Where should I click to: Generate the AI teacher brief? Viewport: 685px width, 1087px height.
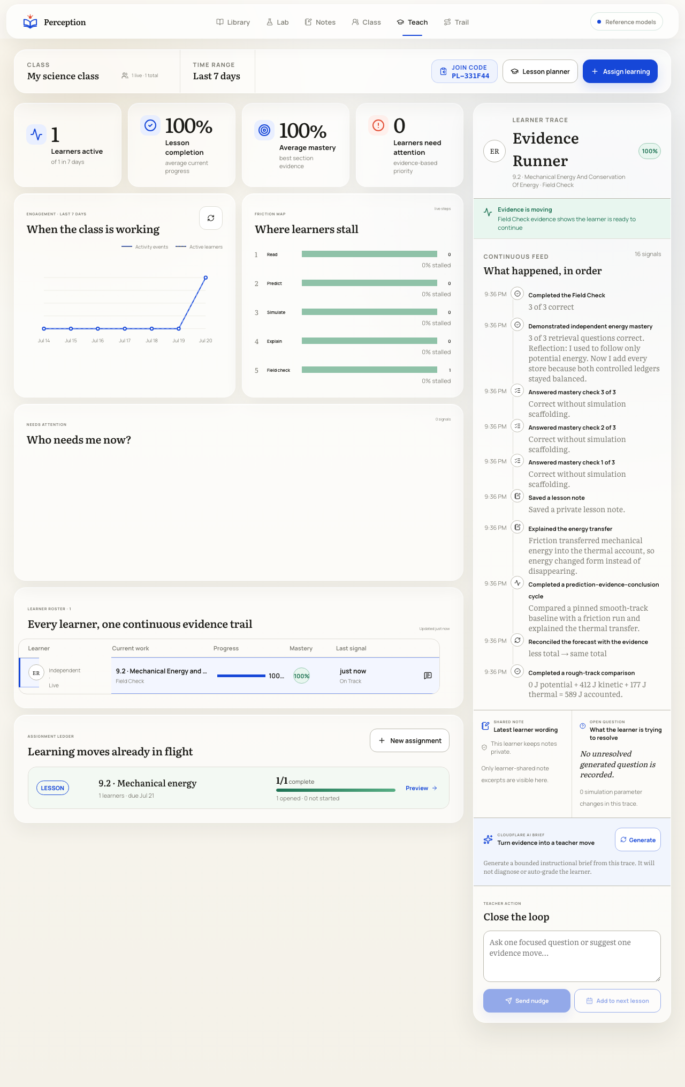[x=638, y=839]
